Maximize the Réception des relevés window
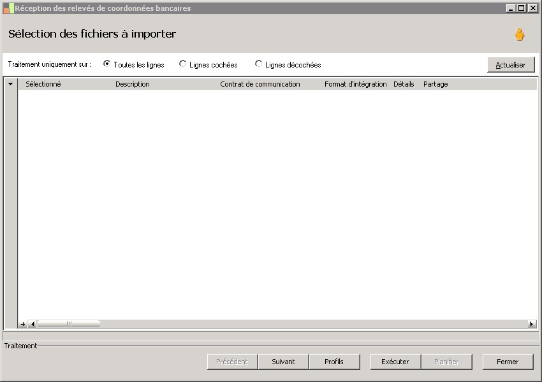The width and height of the screenshot is (542, 382). click(522, 8)
